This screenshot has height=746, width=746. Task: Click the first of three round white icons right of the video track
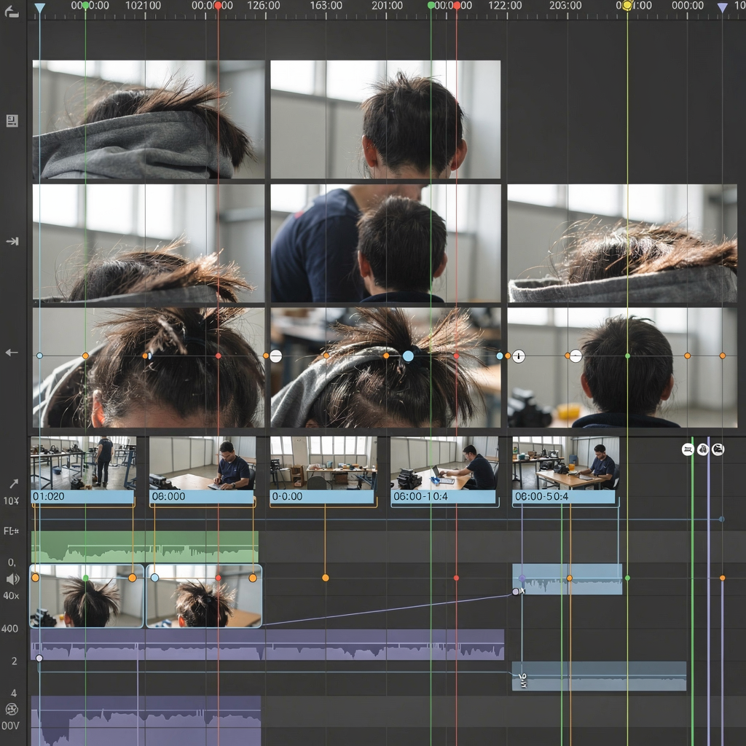click(x=687, y=449)
